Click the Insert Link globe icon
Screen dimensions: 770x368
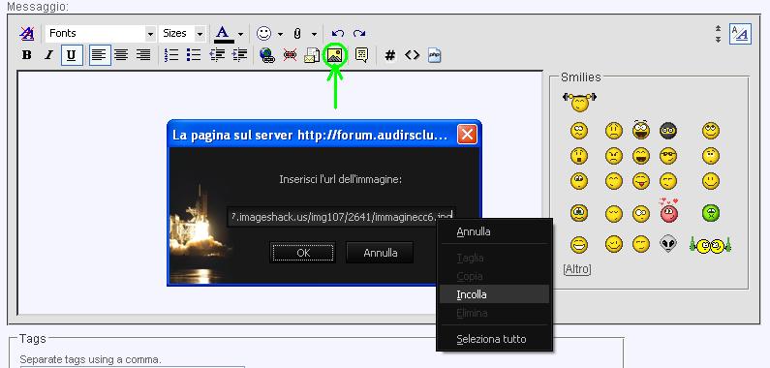click(266, 55)
